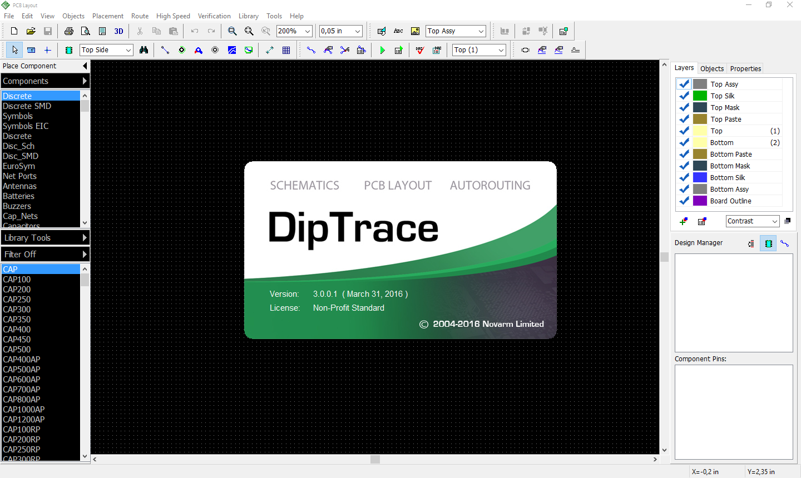
Task: Switch to the Properties tab
Action: [745, 69]
